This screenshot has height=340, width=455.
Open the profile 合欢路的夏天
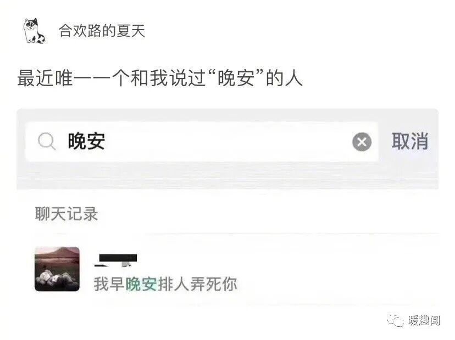(102, 31)
